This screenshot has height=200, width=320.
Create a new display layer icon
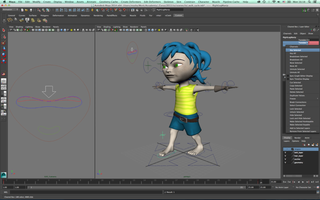pos(312,145)
